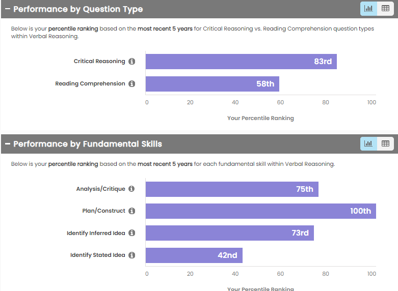Select the Plan/Construct 100th percentile bar
398x291 pixels.
pyautogui.click(x=260, y=211)
